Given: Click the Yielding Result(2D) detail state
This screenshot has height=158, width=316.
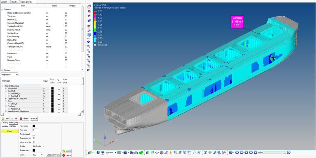Looking at the screenshot, I should pos(48,26).
